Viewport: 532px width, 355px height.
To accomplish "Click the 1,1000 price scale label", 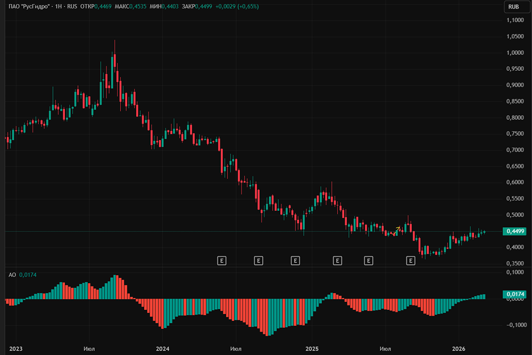I will 515,20.
